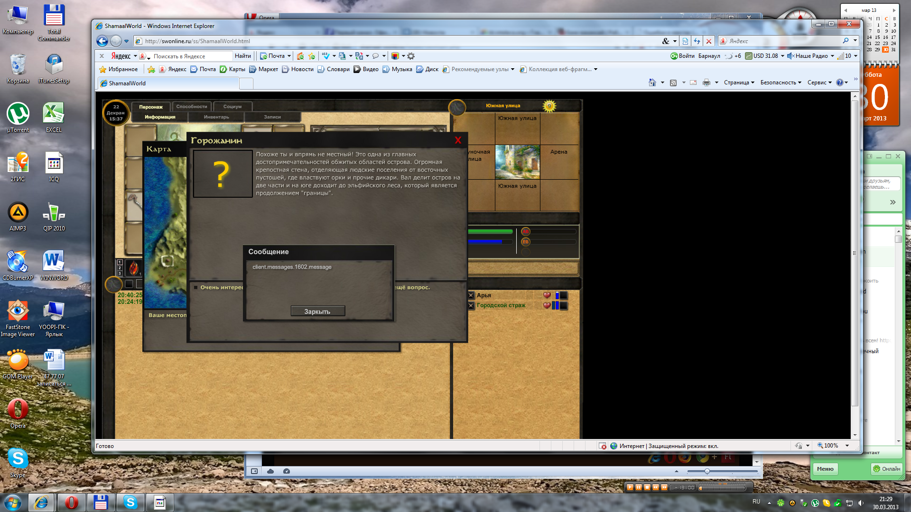
Task: Click the heart icon next to Городской страж
Action: coord(547,306)
